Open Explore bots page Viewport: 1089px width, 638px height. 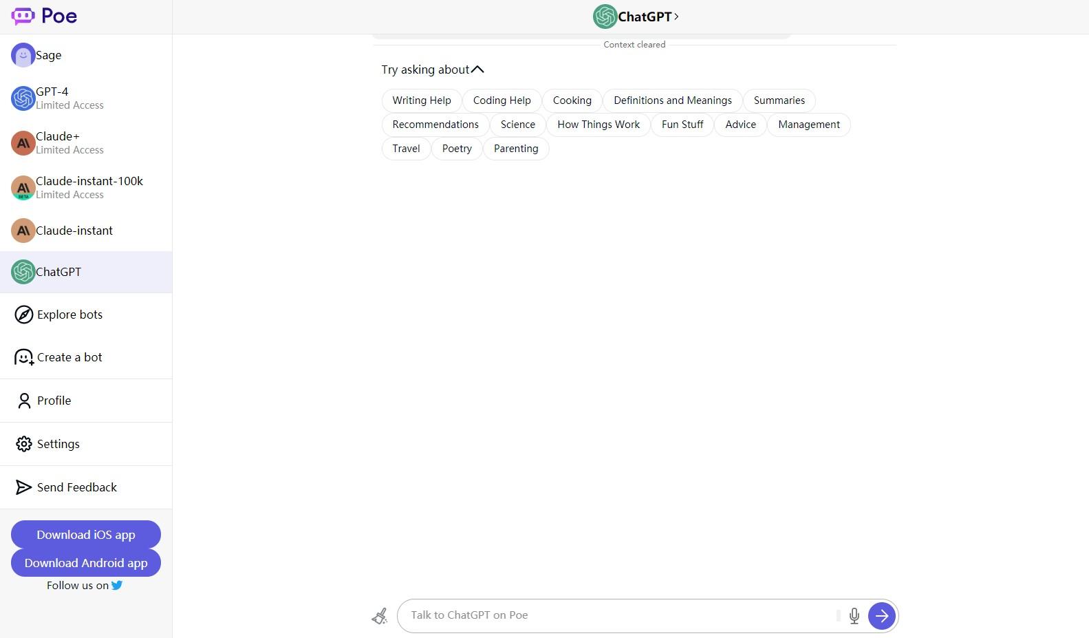[x=86, y=315]
